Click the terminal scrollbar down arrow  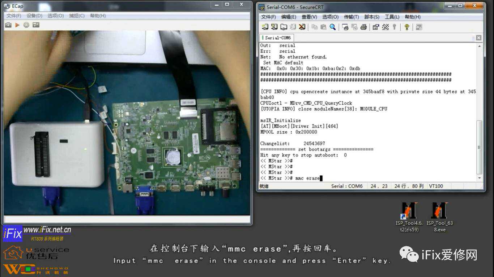480,178
